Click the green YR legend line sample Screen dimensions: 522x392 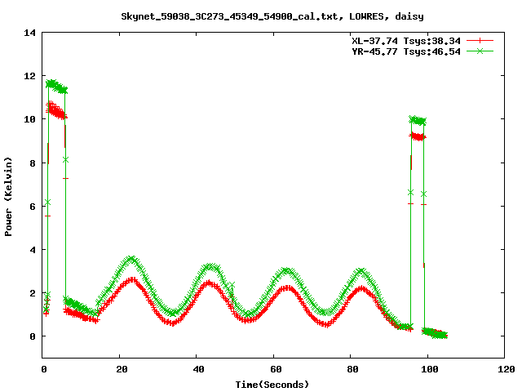480,51
